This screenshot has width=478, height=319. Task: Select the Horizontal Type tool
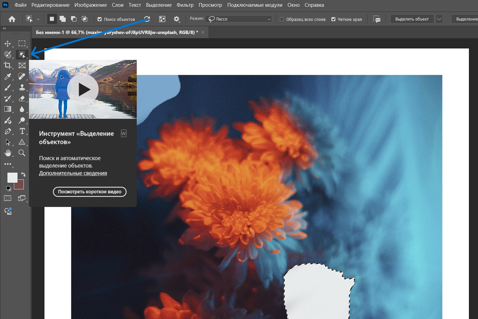pos(22,131)
